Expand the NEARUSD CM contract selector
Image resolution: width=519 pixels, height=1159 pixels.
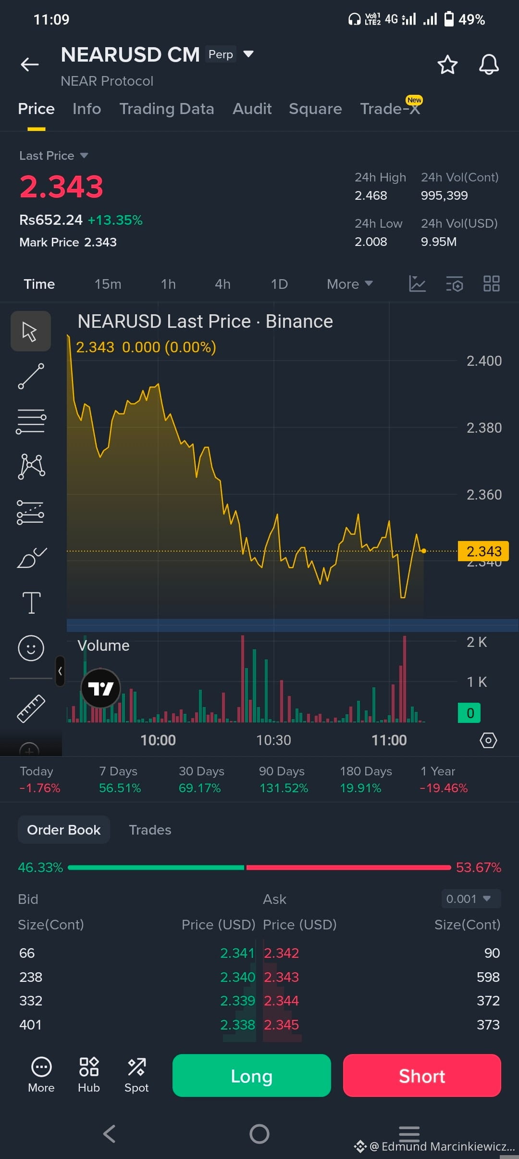tap(248, 54)
